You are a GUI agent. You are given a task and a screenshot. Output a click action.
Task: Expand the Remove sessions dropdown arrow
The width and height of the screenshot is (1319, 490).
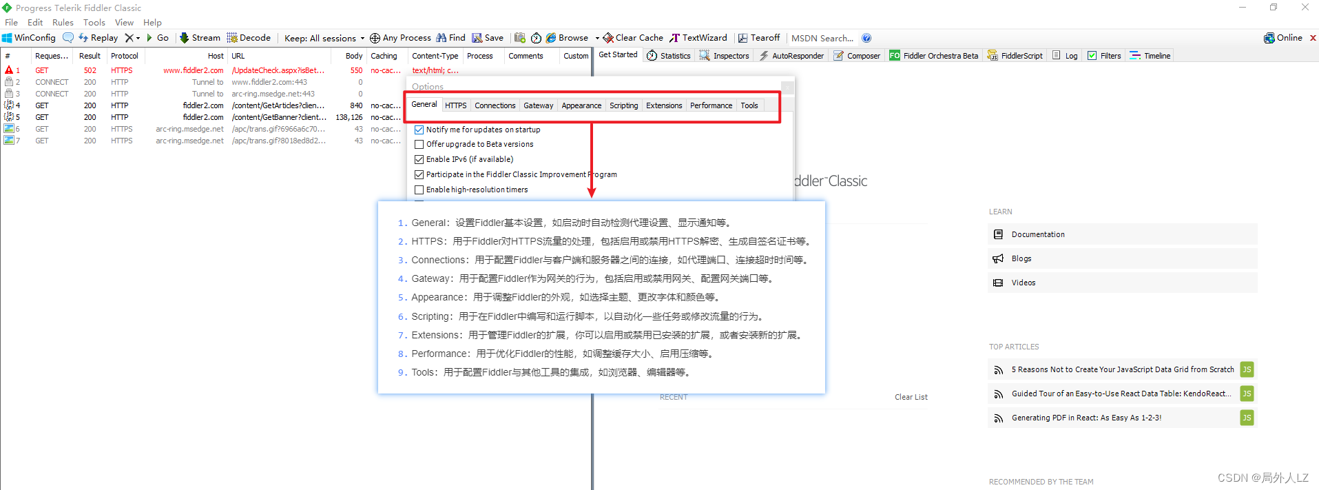coord(138,39)
